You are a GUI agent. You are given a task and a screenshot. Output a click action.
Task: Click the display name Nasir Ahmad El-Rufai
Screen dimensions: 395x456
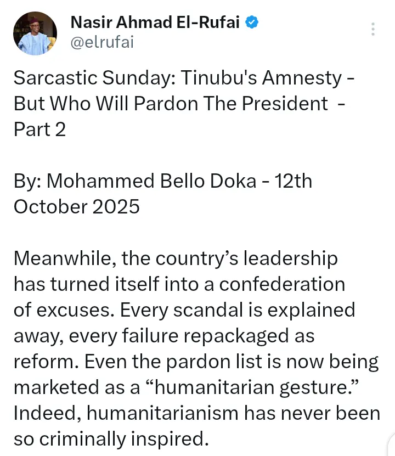pyautogui.click(x=156, y=22)
